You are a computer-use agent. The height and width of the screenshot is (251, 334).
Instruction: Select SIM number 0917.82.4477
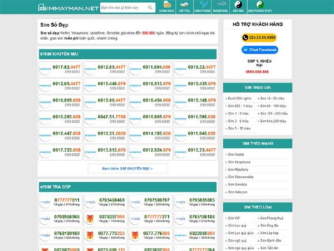point(66,67)
